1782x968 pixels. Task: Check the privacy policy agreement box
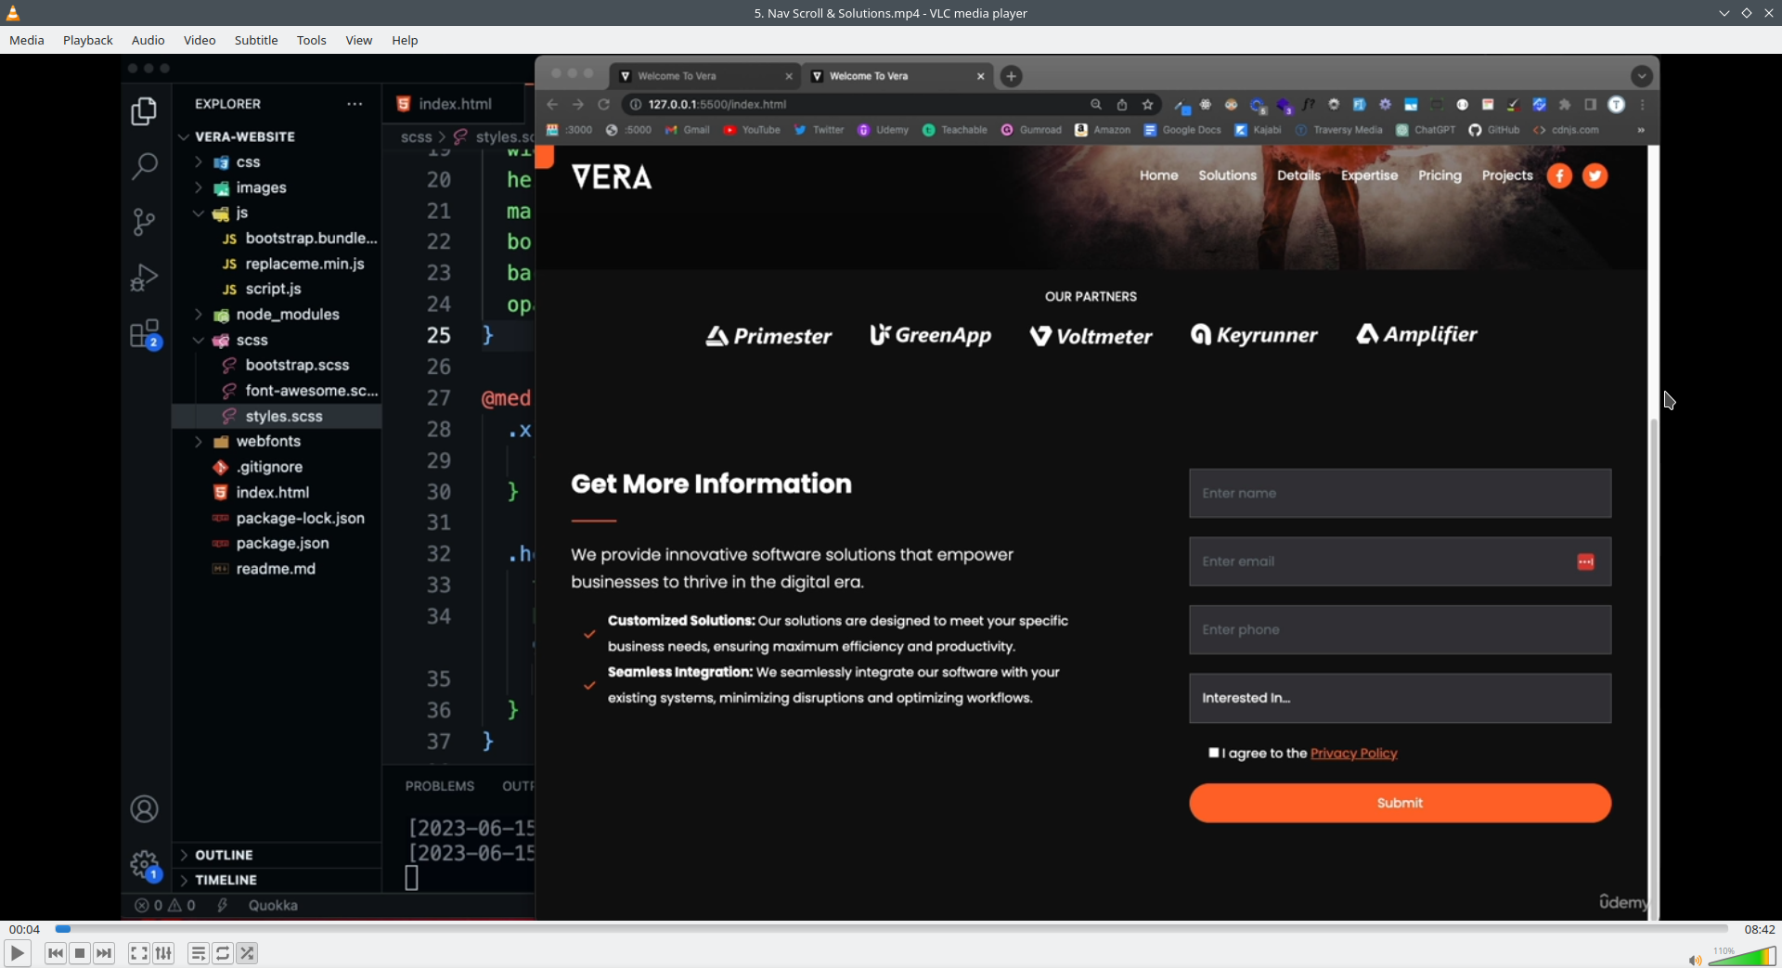(x=1213, y=753)
